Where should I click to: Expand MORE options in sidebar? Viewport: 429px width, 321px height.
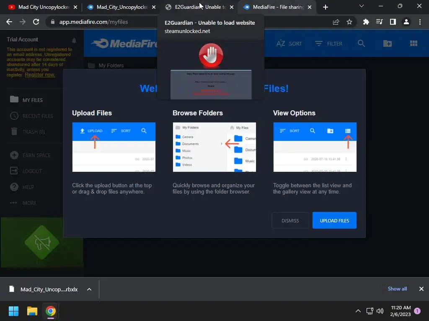tap(23, 203)
